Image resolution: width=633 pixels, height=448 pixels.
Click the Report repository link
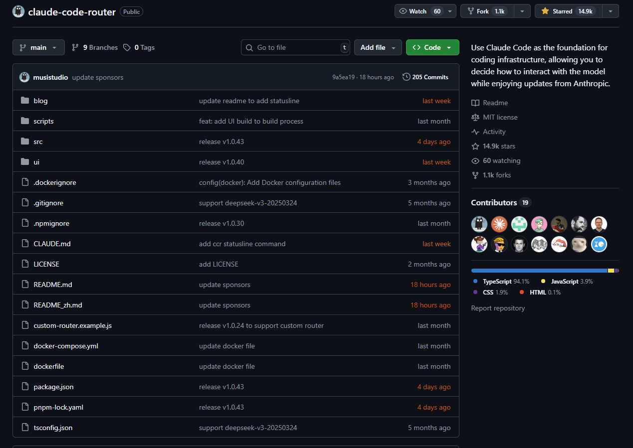point(498,308)
